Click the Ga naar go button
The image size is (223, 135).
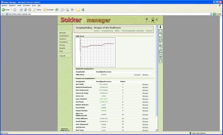tap(217, 14)
